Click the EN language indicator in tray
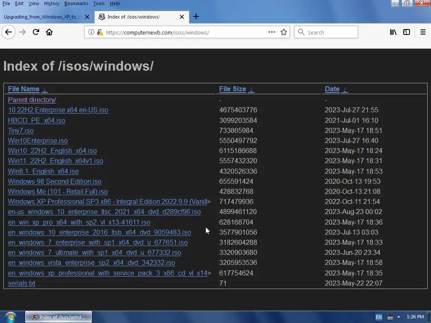The height and width of the screenshot is (323, 431). pos(378,317)
